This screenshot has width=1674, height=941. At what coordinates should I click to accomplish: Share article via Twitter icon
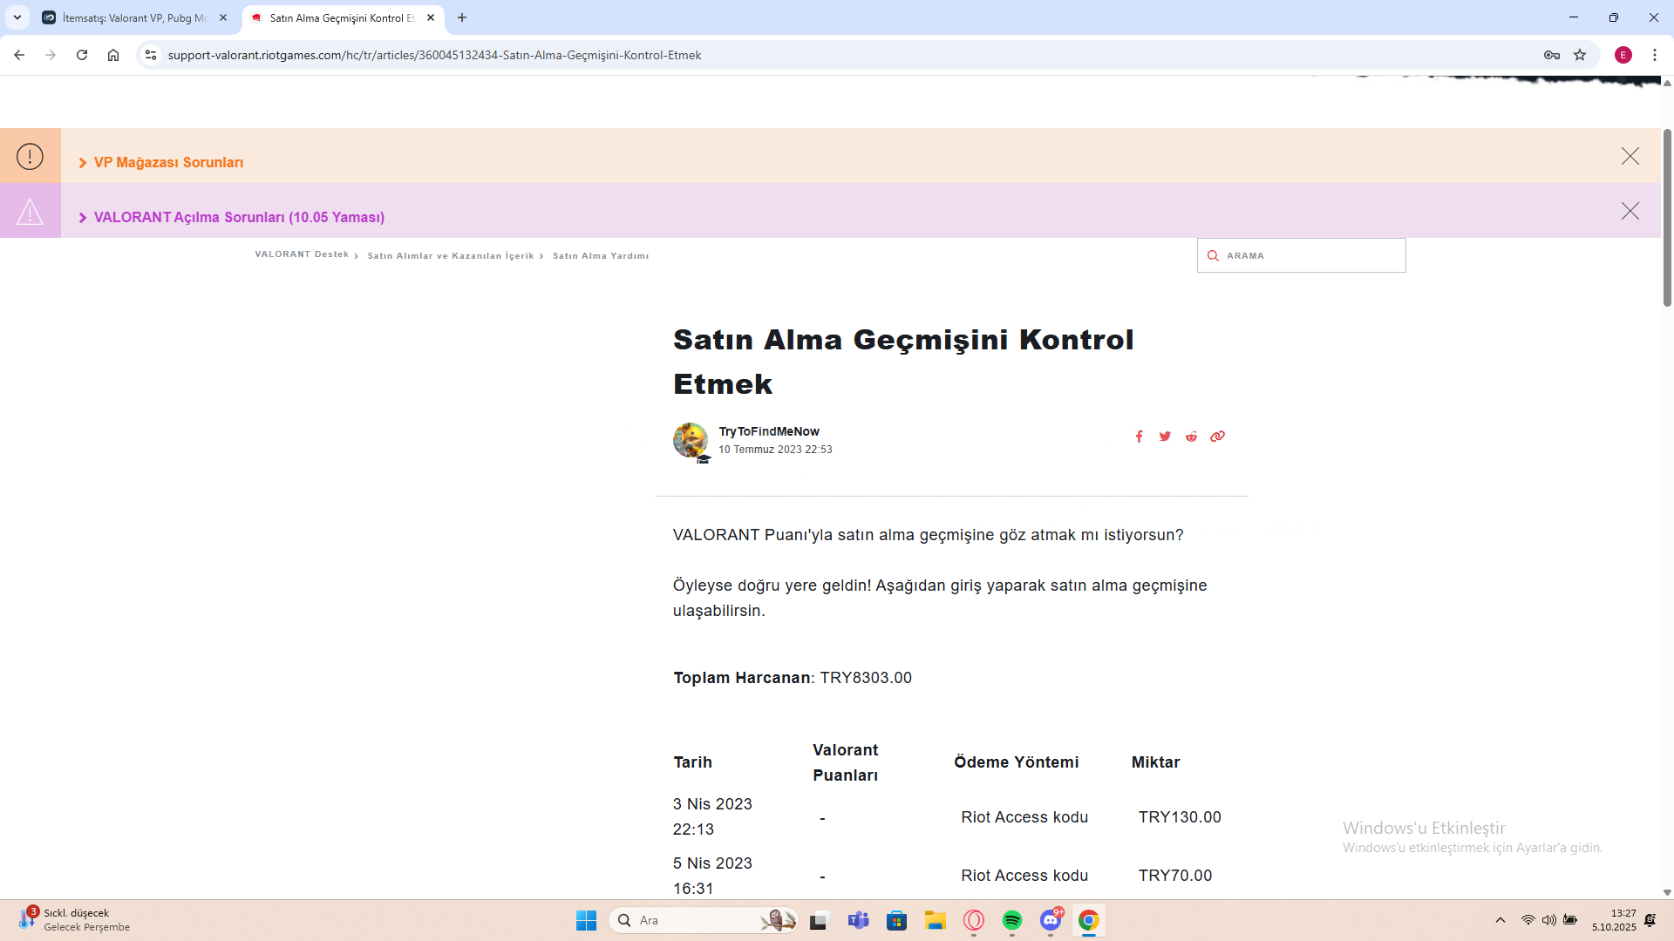(x=1165, y=437)
